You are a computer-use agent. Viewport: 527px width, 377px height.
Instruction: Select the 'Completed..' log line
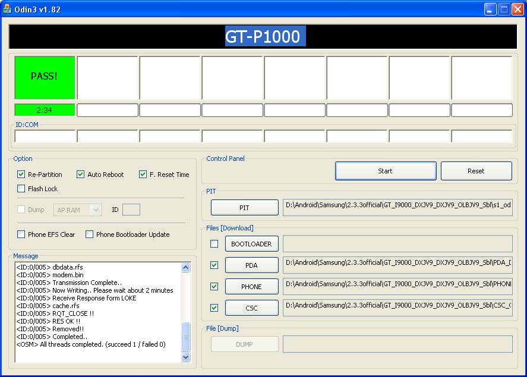pyautogui.click(x=52, y=337)
